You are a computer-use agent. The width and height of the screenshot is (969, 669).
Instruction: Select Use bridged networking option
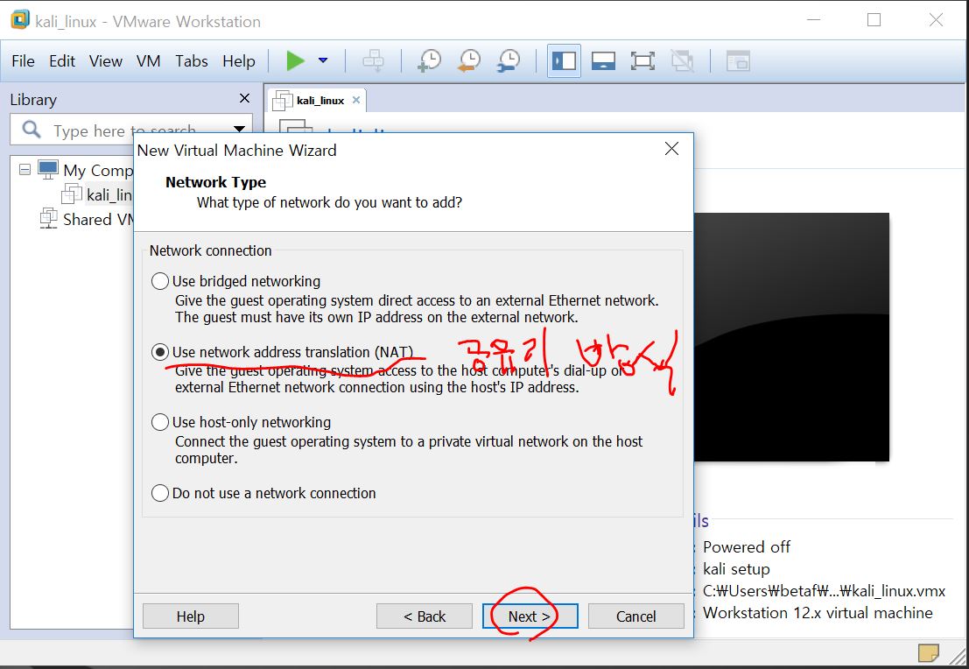[x=160, y=281]
